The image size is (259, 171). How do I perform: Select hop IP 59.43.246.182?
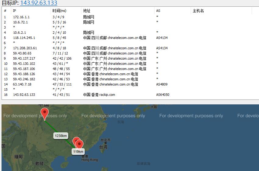click(24, 79)
